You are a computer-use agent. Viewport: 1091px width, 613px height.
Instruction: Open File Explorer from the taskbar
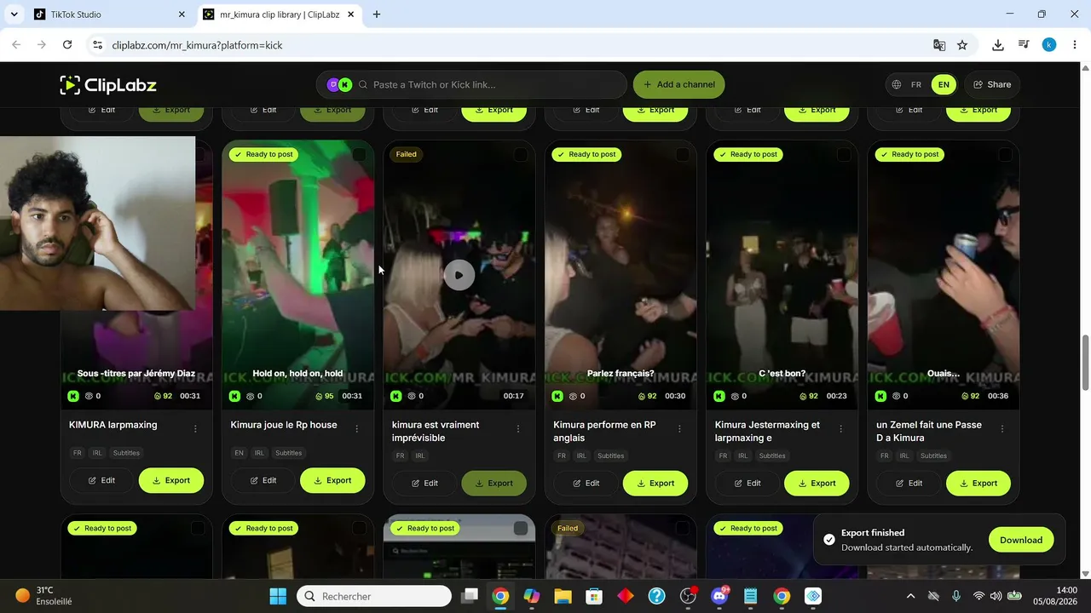pos(563,596)
